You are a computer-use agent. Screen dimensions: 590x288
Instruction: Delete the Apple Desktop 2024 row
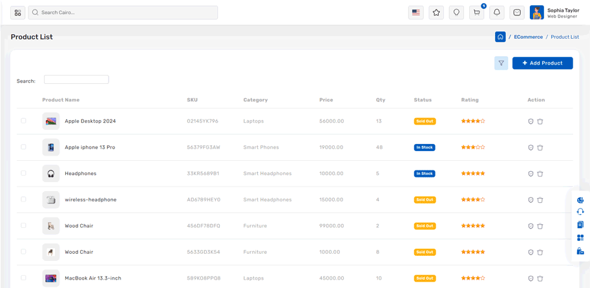point(540,121)
